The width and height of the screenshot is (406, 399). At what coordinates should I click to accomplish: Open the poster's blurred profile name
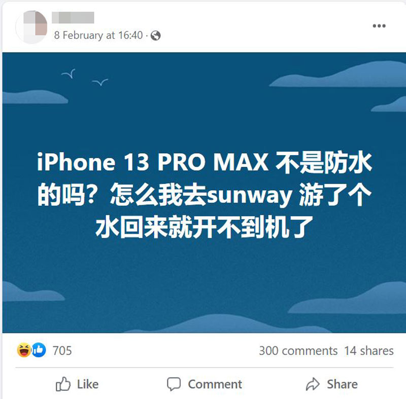tap(73, 18)
